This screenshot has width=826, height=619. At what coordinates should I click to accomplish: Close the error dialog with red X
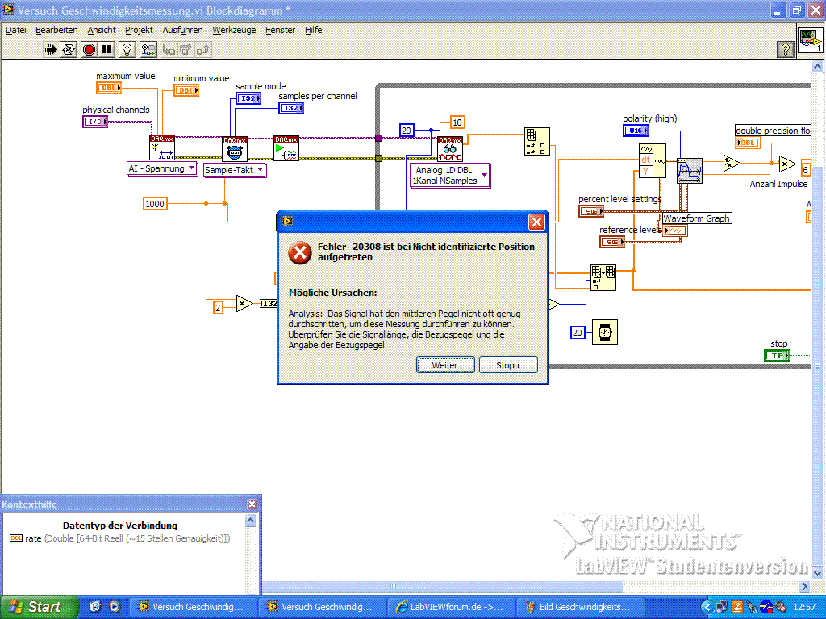[536, 222]
